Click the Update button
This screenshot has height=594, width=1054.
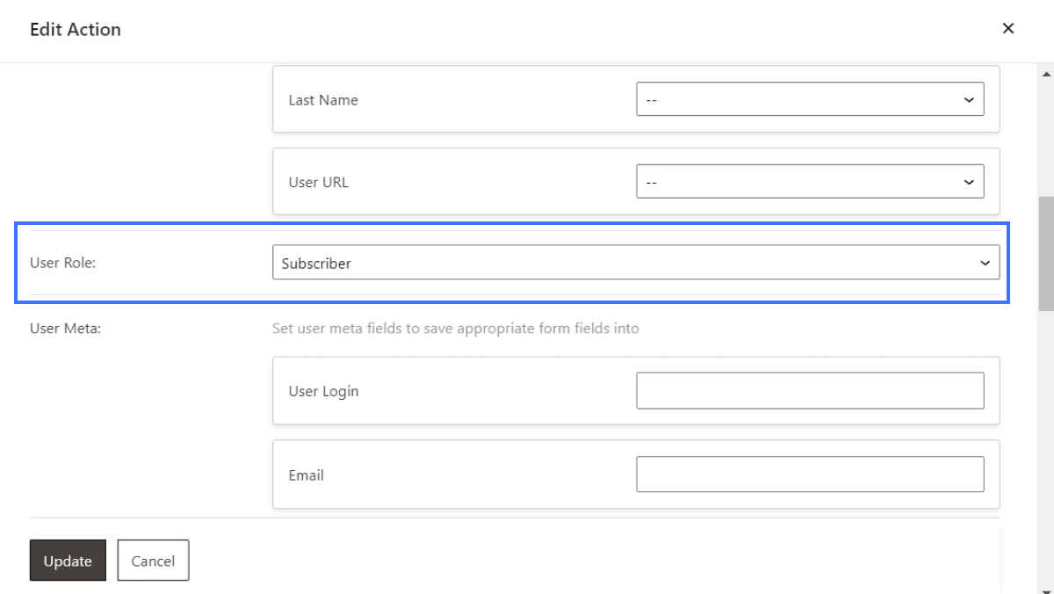[68, 560]
